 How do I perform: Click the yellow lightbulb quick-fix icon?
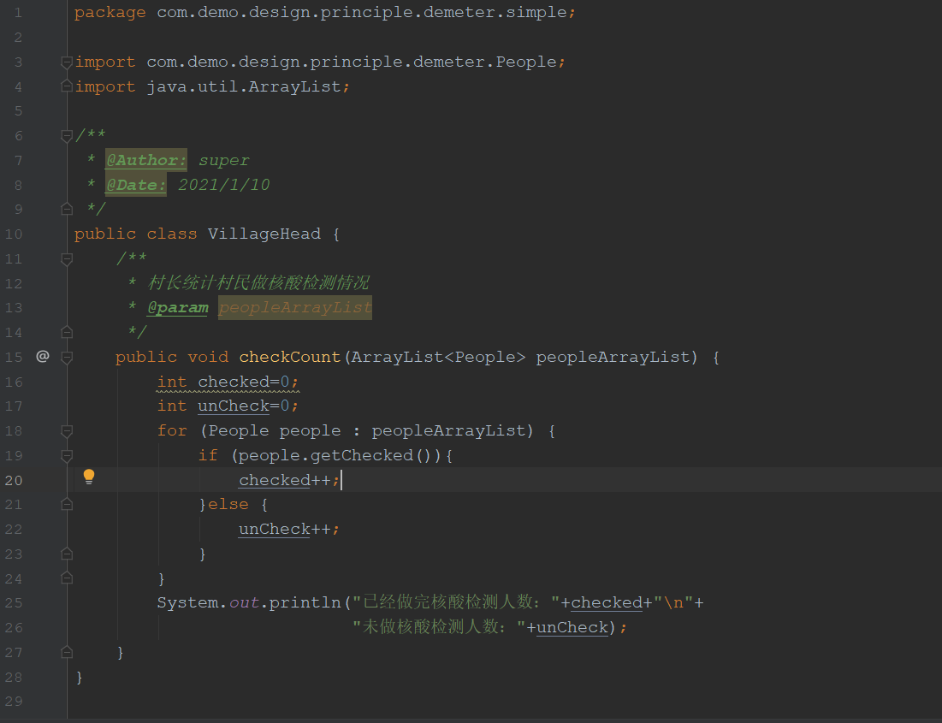pos(88,477)
